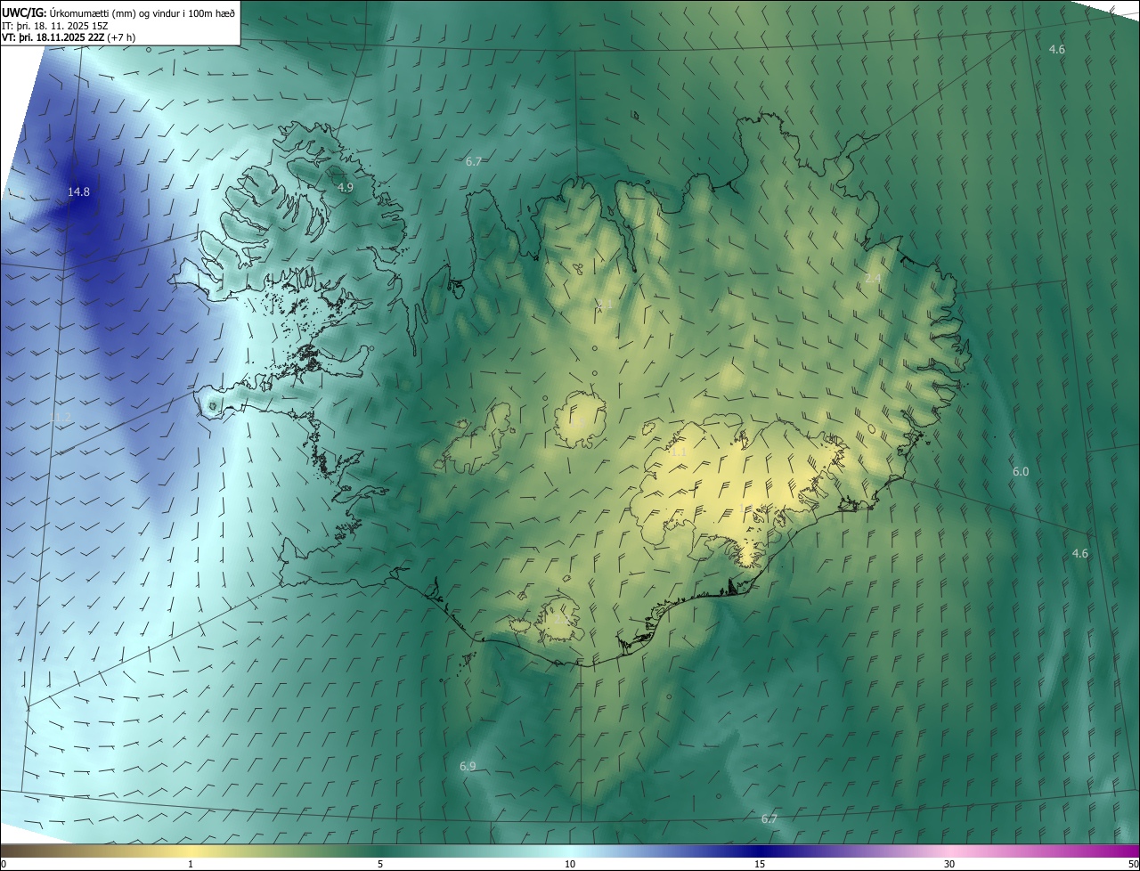Image resolution: width=1140 pixels, height=871 pixels.
Task: Click the '15' label on the color scale
Action: coord(760,864)
